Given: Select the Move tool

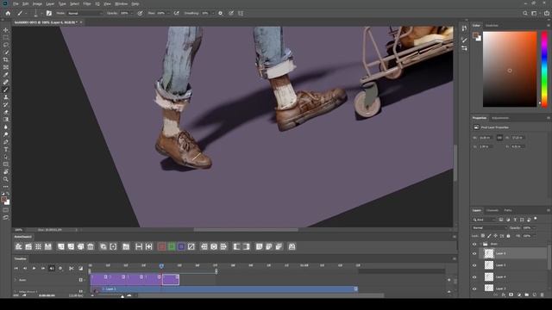Looking at the screenshot, I should click(x=6, y=30).
